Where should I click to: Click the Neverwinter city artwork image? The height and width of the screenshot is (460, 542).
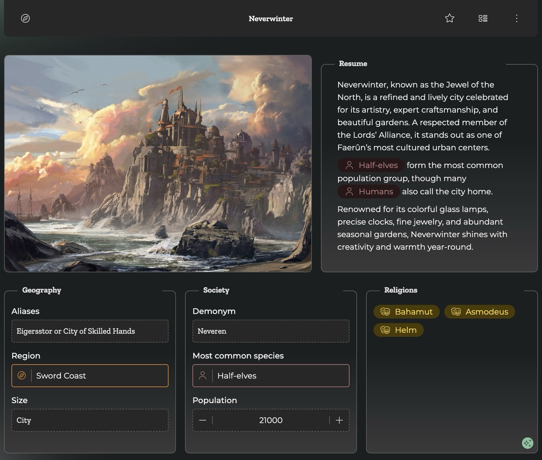(158, 163)
